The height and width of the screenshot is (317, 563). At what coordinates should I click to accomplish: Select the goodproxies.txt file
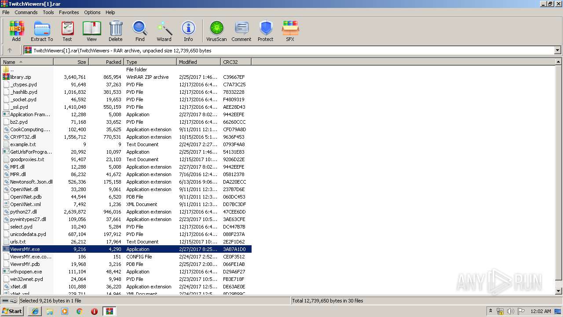27,159
